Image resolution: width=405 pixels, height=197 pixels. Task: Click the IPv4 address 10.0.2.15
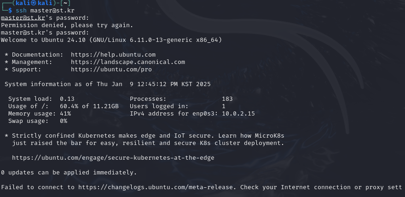coord(238,114)
